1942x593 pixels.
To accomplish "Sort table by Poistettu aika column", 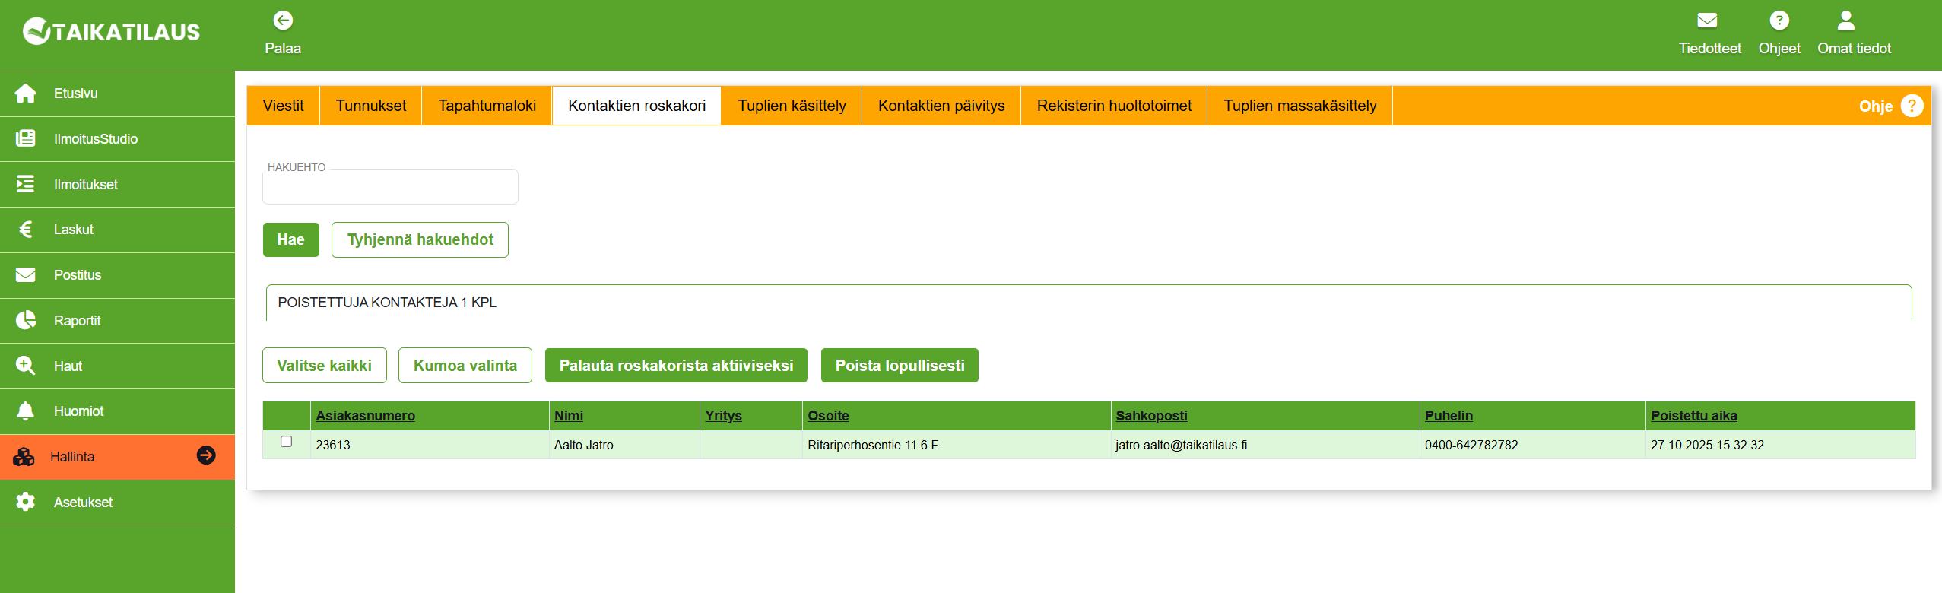I will [1693, 416].
